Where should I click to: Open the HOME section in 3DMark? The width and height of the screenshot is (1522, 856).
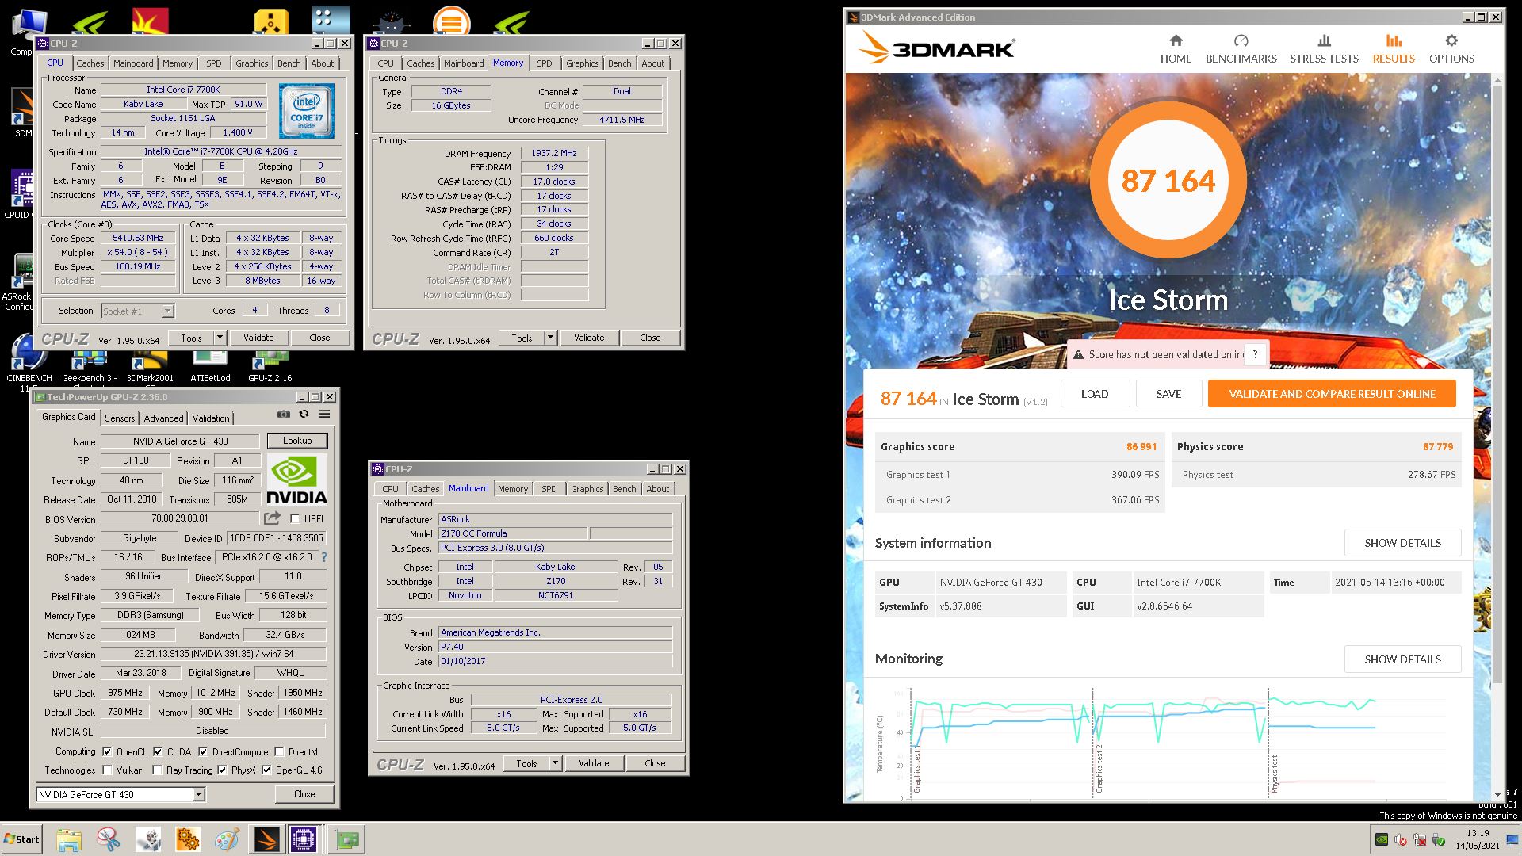coord(1176,49)
